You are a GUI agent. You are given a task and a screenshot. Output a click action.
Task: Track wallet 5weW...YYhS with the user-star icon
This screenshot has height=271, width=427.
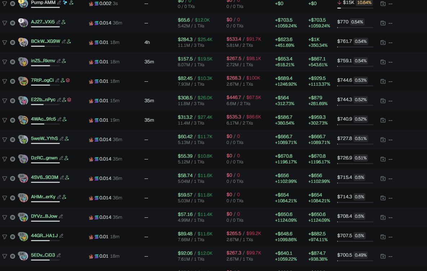click(67, 139)
